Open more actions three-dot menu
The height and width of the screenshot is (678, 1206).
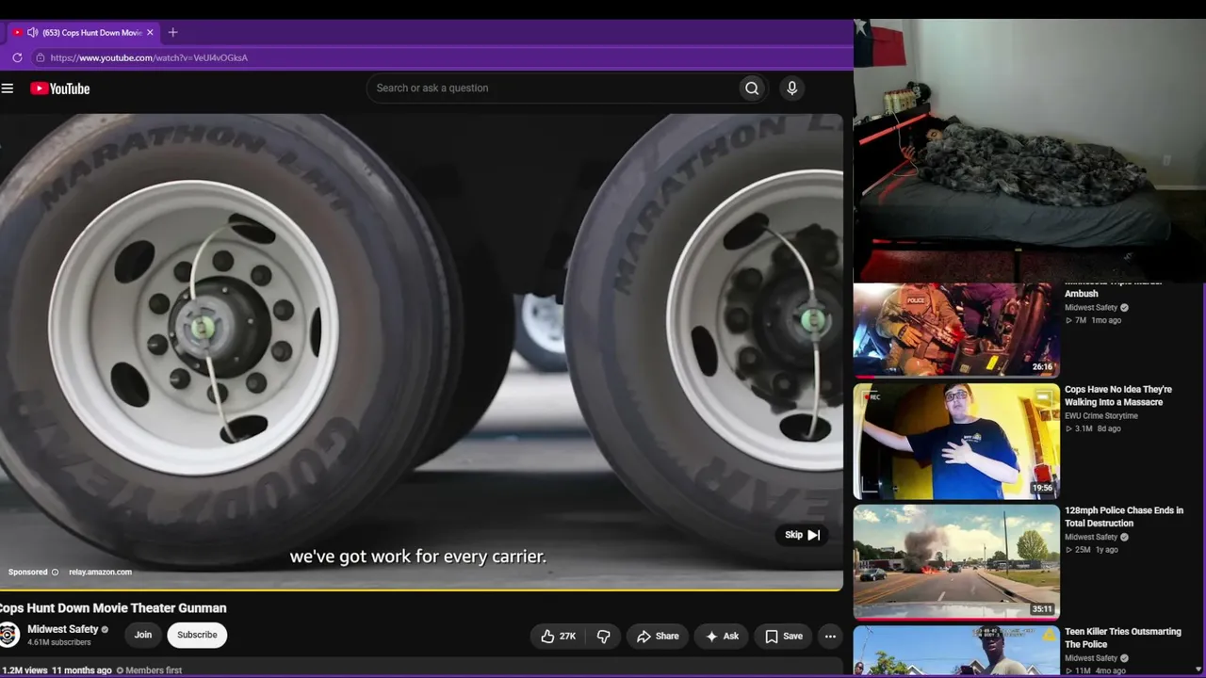tap(830, 637)
